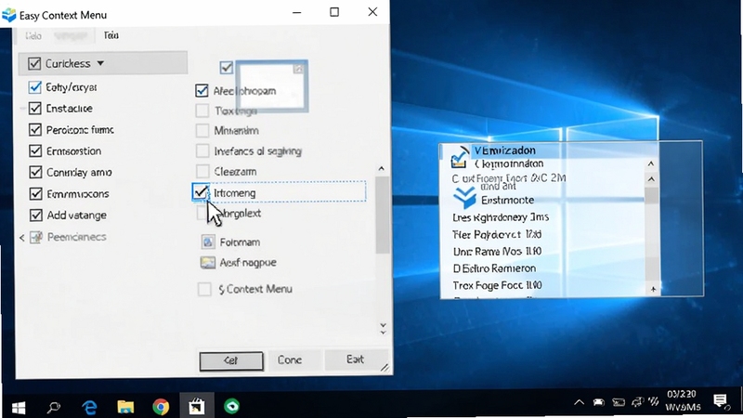Click the popup's bottom scroll arrow

pos(653,289)
